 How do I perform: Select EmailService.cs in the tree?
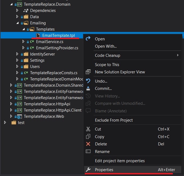click(50, 42)
